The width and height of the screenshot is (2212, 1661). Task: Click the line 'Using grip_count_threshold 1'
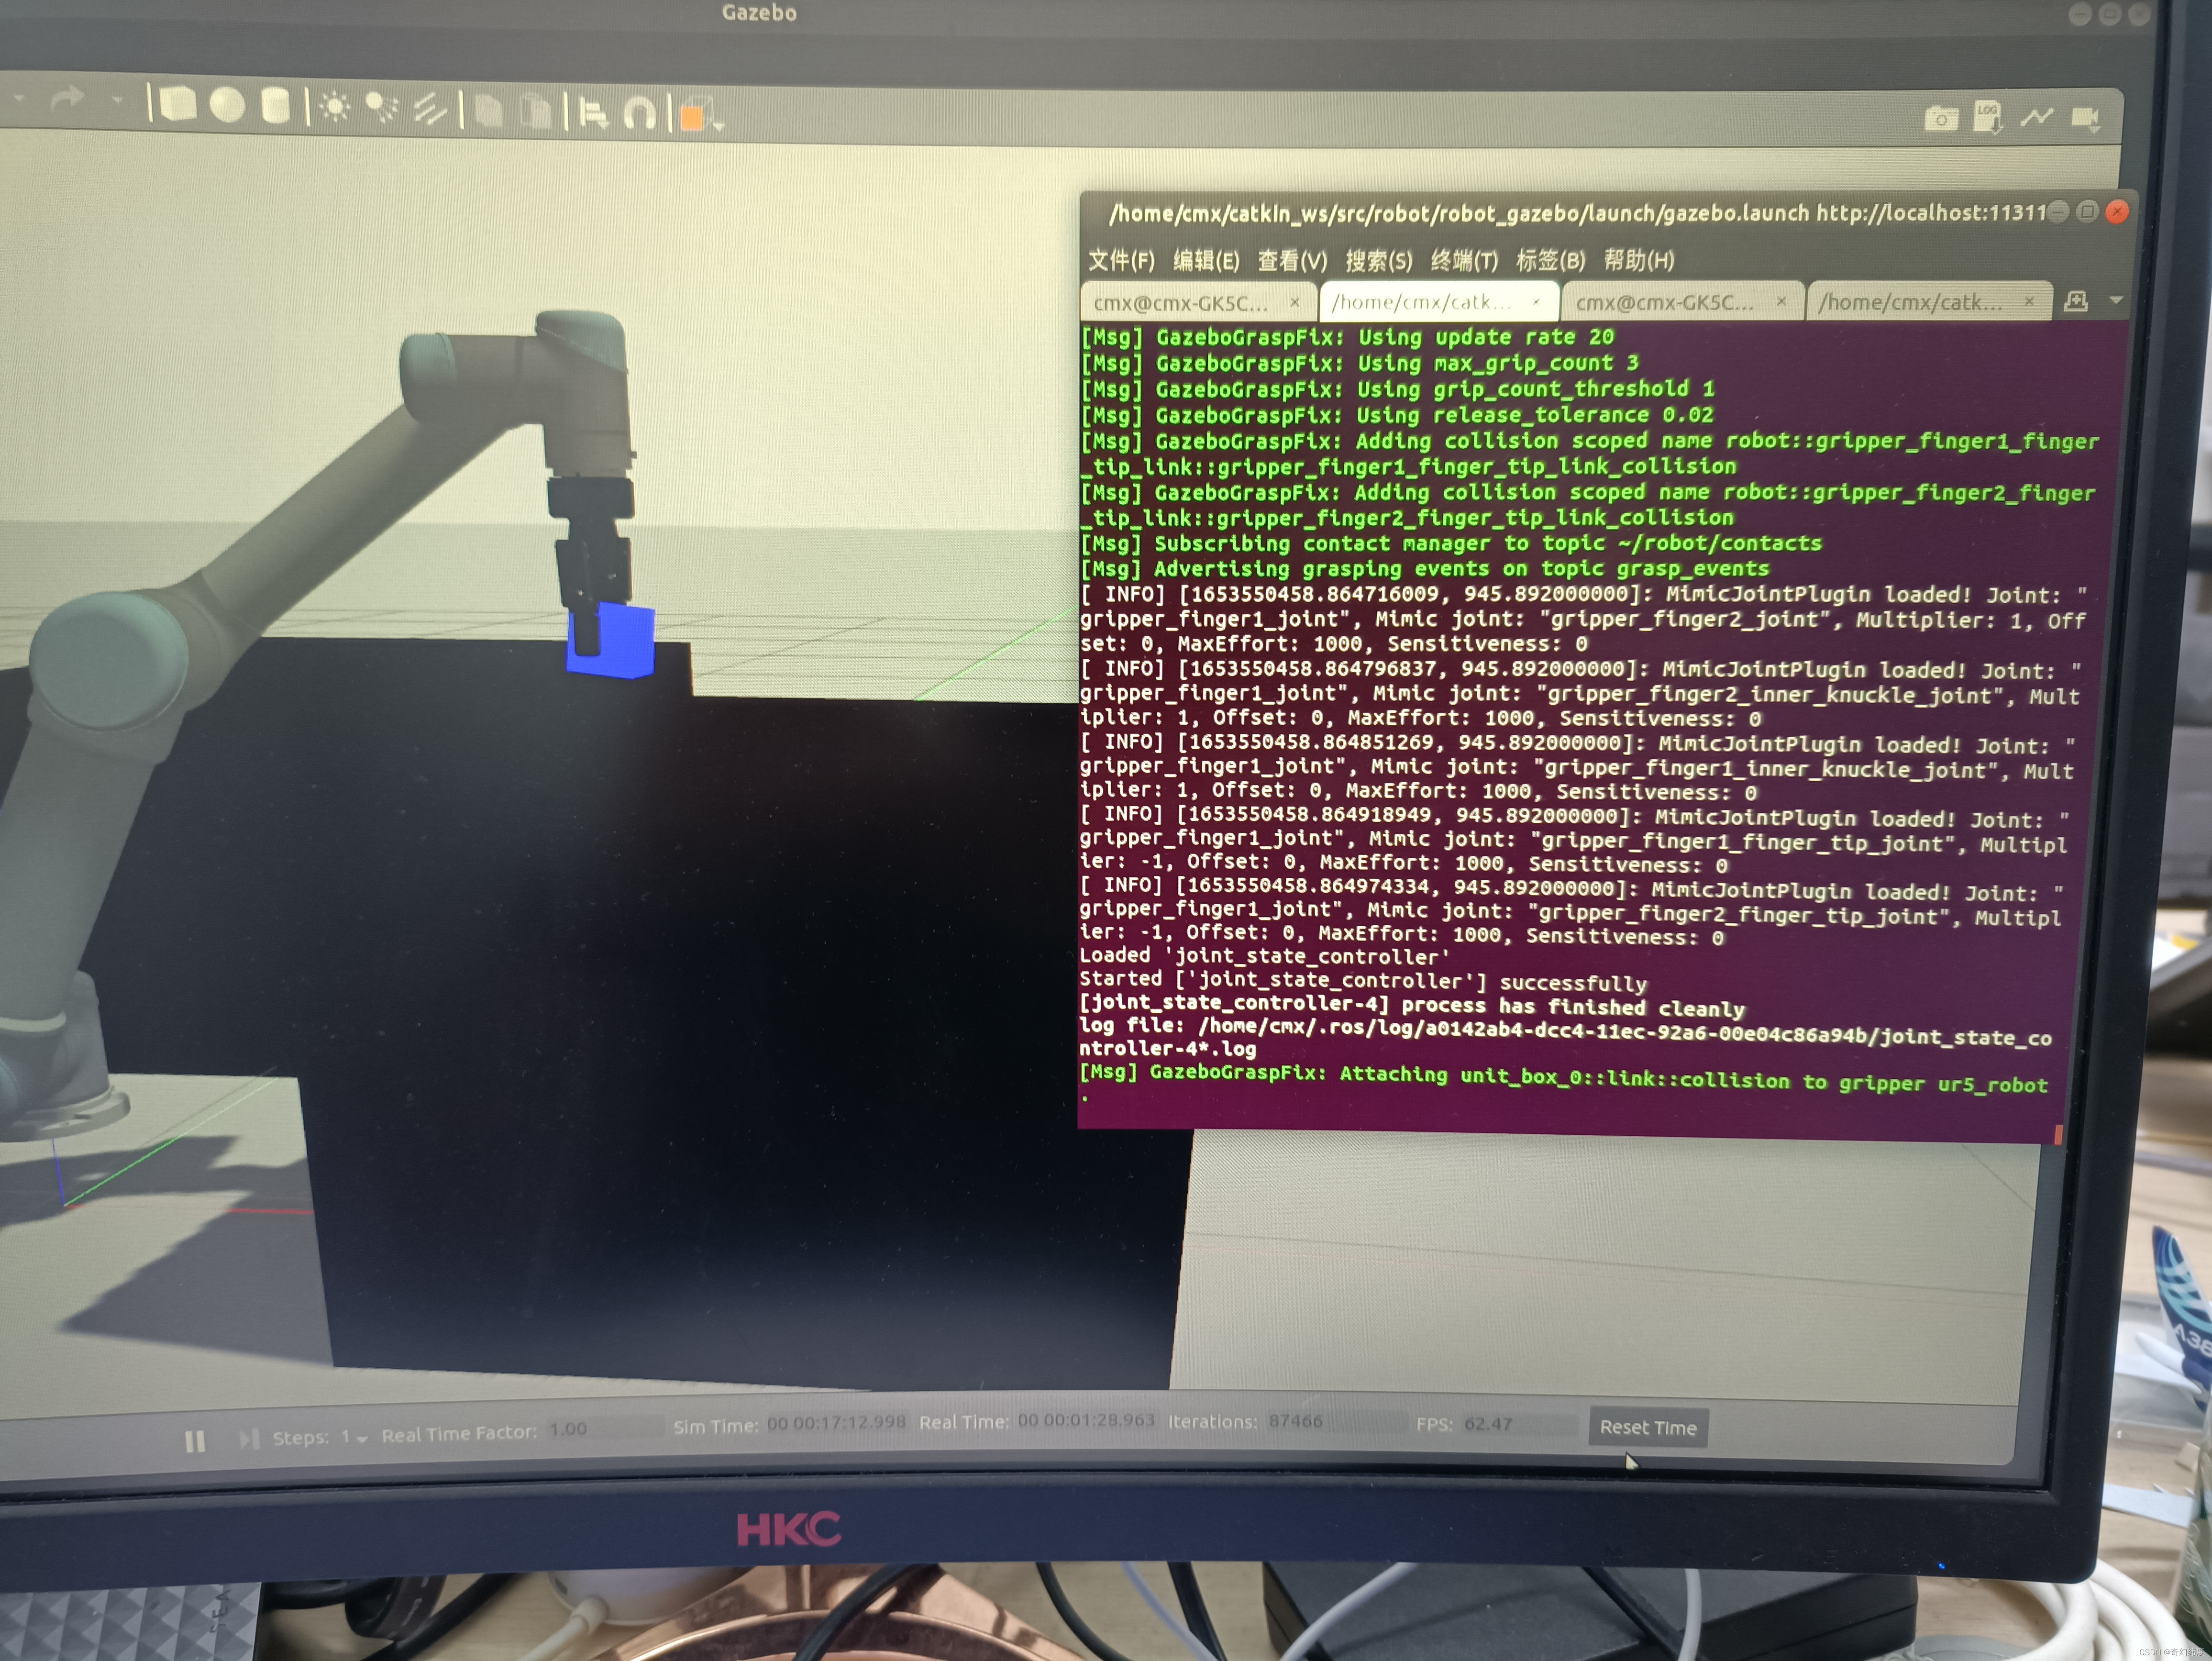[1398, 389]
